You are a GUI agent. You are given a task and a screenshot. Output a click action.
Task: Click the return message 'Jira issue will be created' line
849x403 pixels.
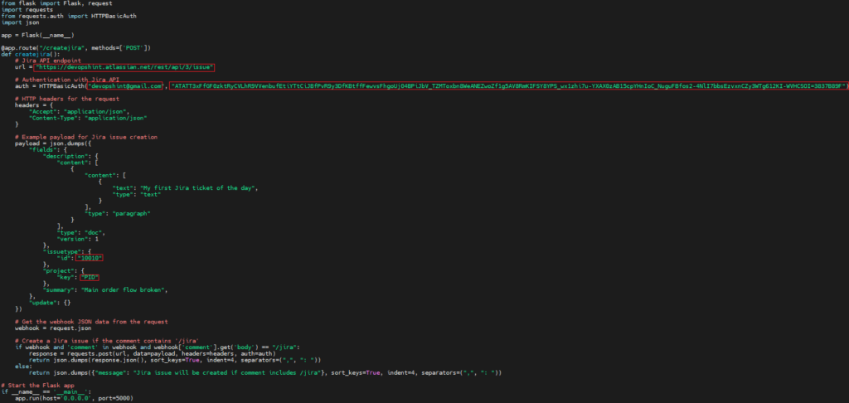(265, 372)
